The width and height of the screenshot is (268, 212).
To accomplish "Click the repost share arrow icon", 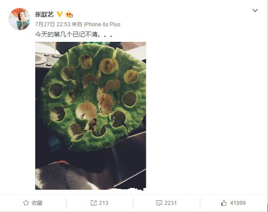I will [x=94, y=203].
